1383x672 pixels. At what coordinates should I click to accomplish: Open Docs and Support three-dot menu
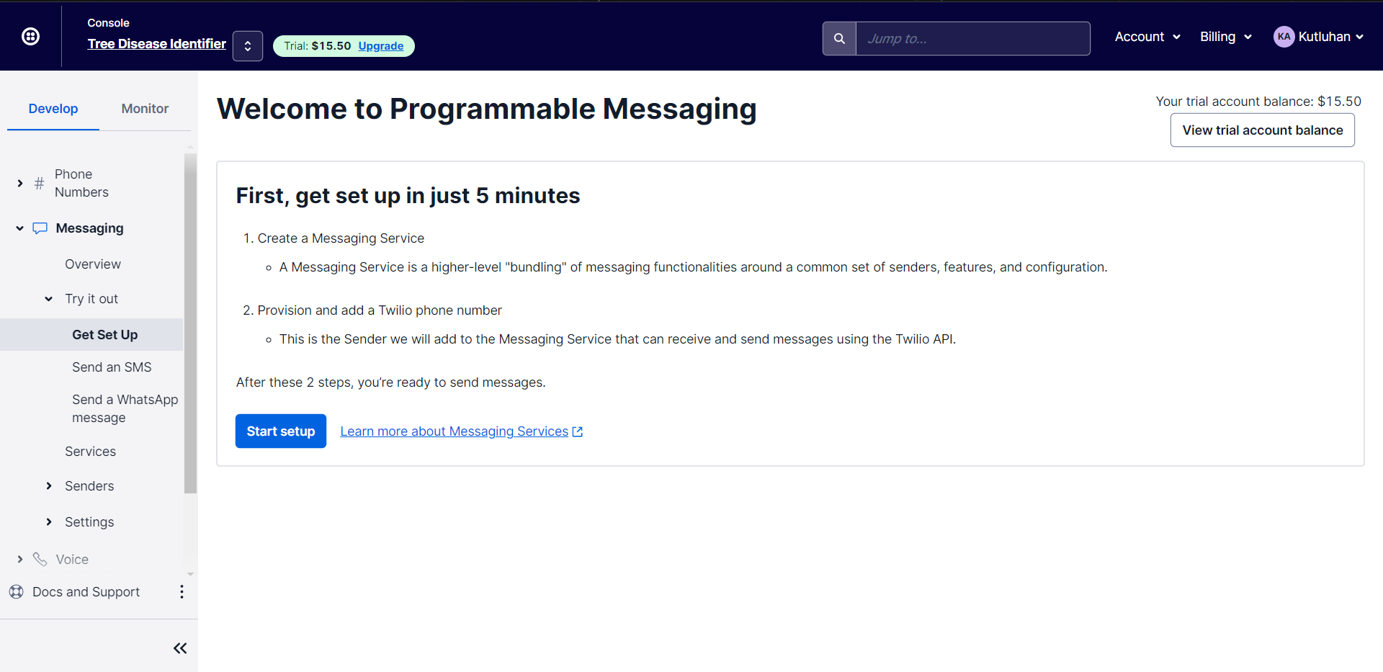(x=182, y=592)
